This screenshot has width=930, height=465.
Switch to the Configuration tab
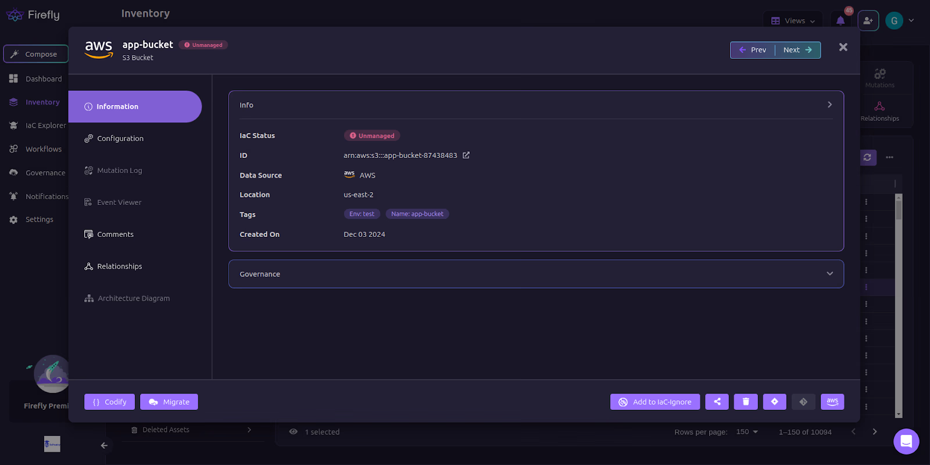click(x=114, y=139)
